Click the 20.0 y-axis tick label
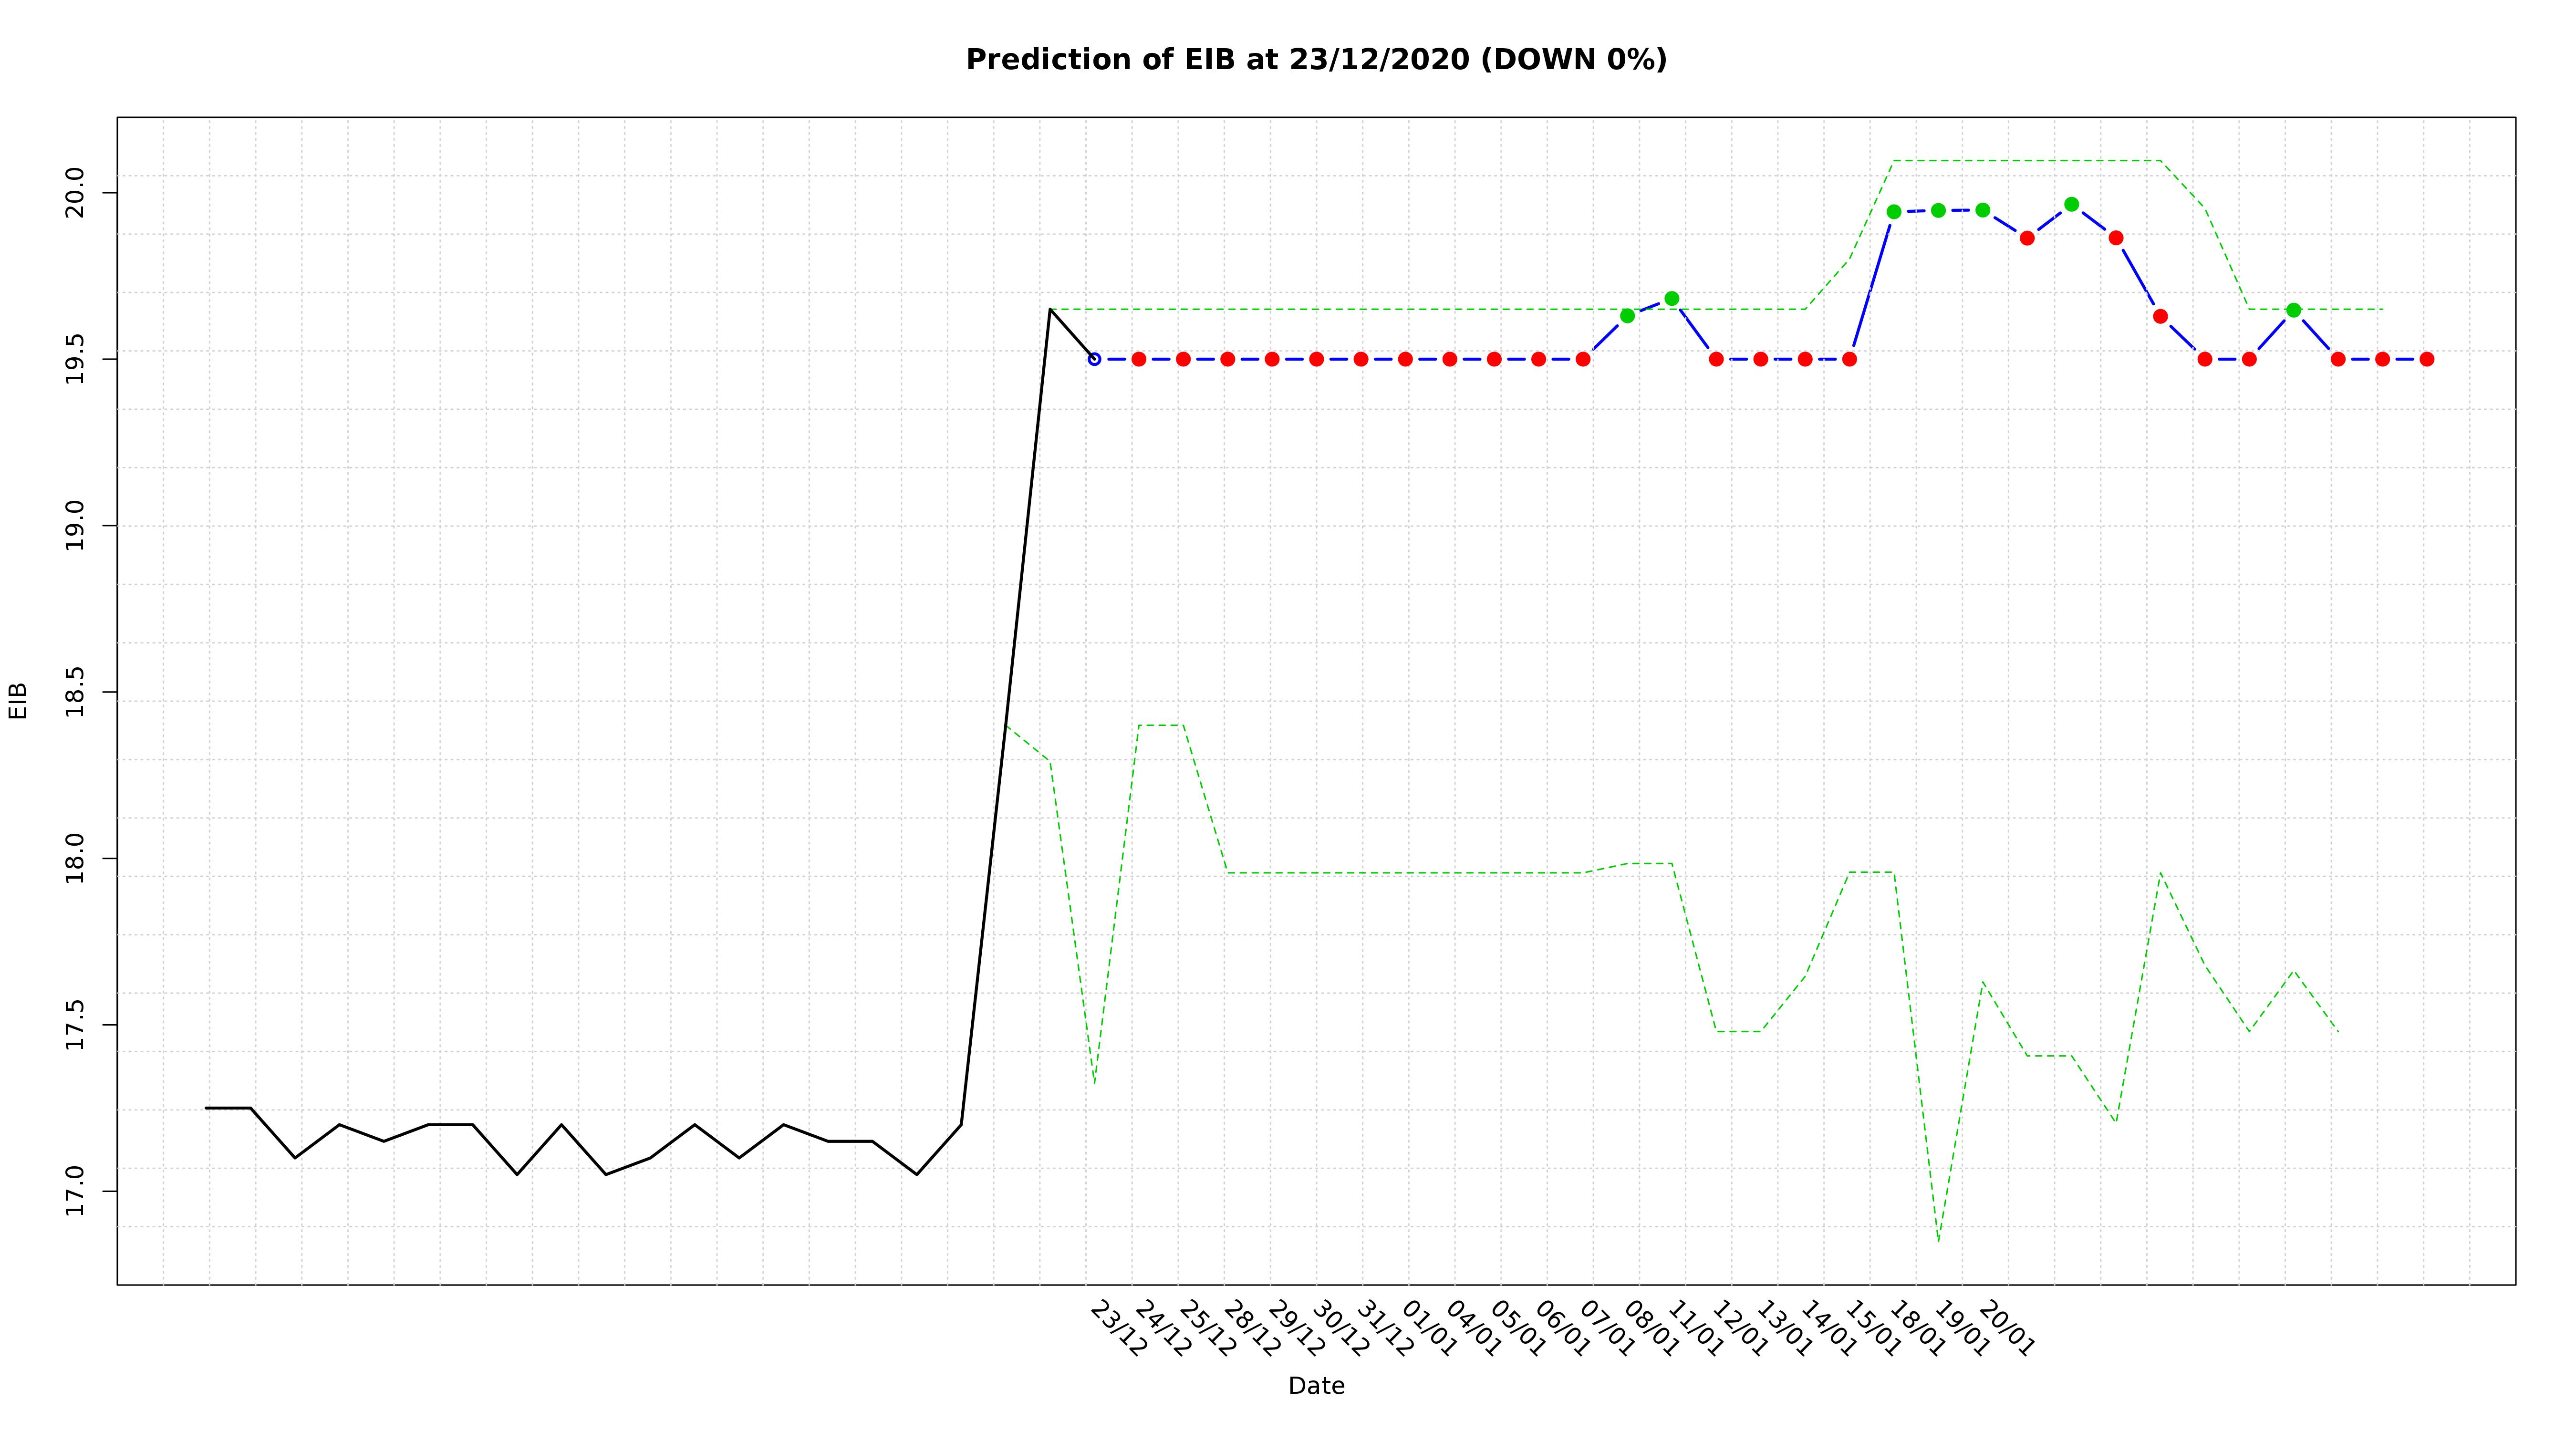This screenshot has width=2576, height=1431. [75, 193]
